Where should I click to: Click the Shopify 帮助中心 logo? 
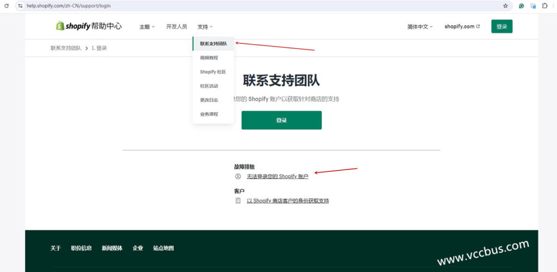pos(89,26)
